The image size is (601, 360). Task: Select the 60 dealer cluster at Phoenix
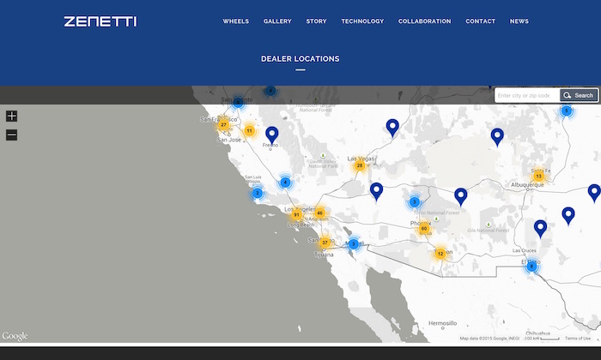(x=424, y=228)
